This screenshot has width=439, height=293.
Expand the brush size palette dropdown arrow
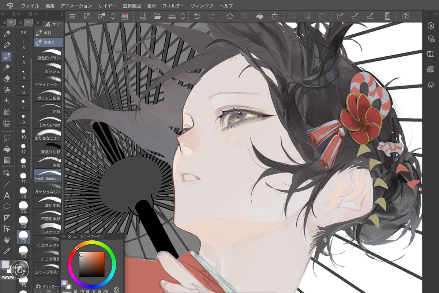coord(28,22)
